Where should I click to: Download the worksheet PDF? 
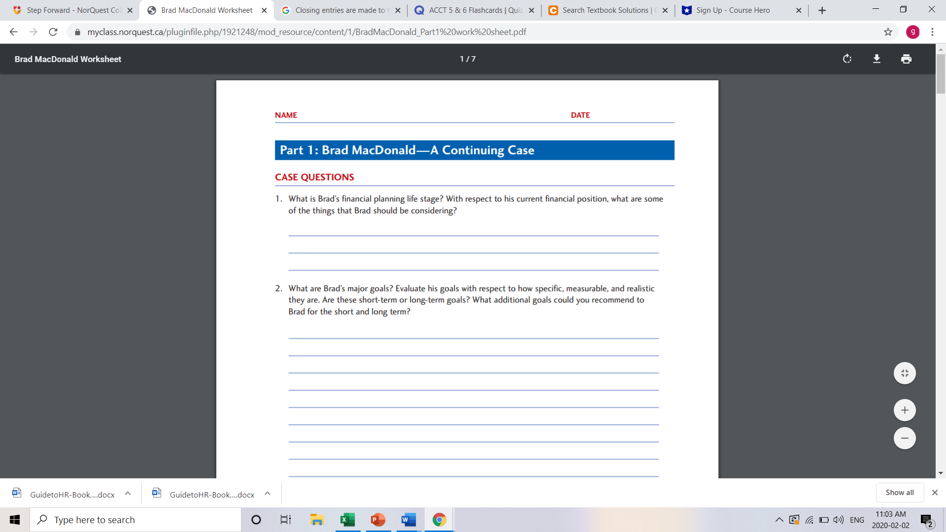click(x=877, y=59)
